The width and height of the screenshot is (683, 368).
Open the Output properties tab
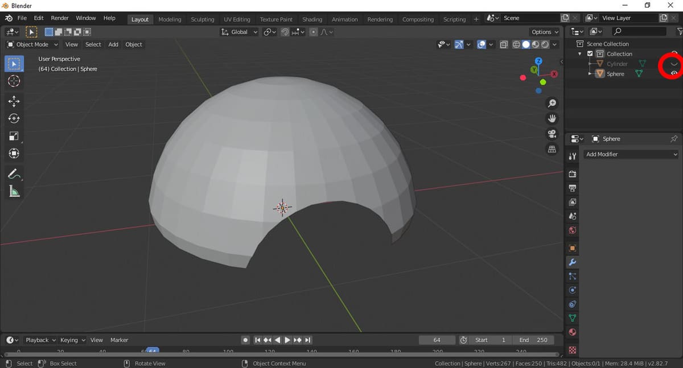tap(573, 188)
